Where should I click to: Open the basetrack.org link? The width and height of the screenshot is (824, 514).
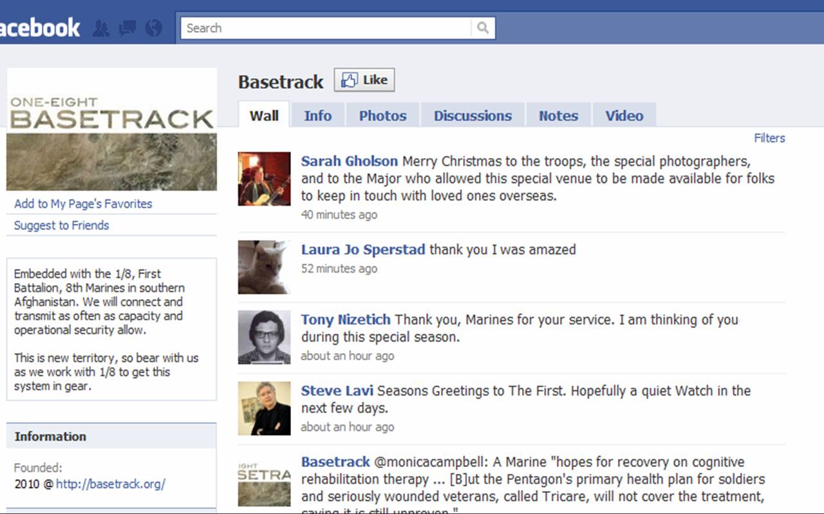coord(110,484)
